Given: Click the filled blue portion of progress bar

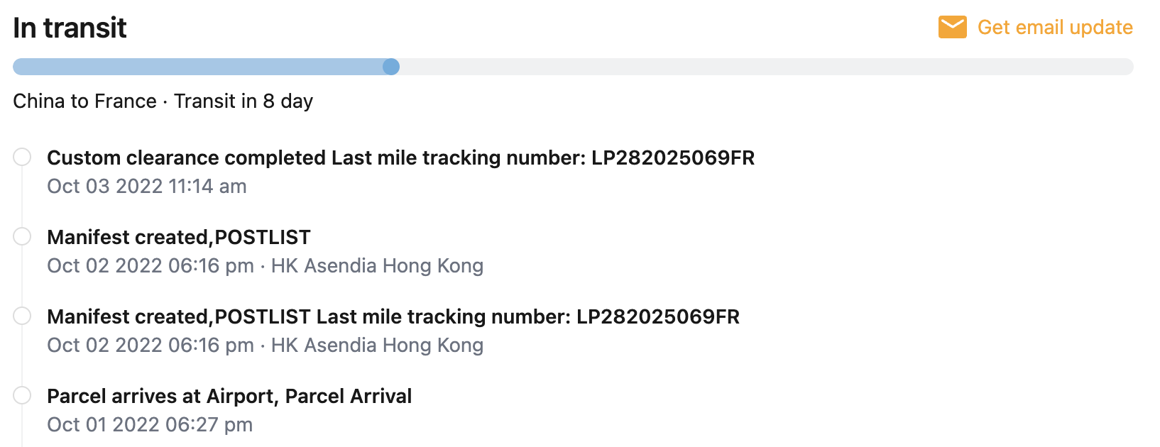Looking at the screenshot, I should point(197,67).
